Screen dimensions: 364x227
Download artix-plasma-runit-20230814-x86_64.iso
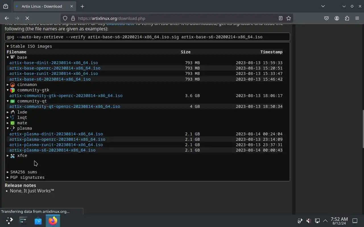pyautogui.click(x=56, y=145)
